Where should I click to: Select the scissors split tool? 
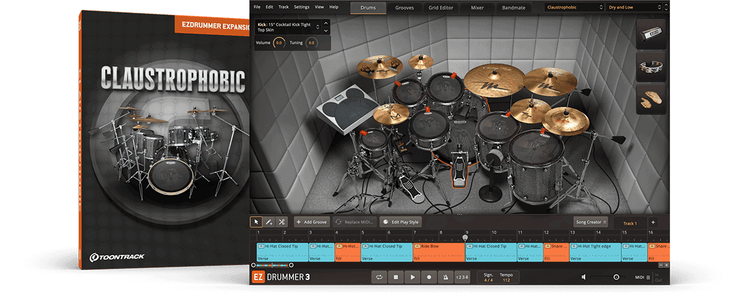[281, 222]
